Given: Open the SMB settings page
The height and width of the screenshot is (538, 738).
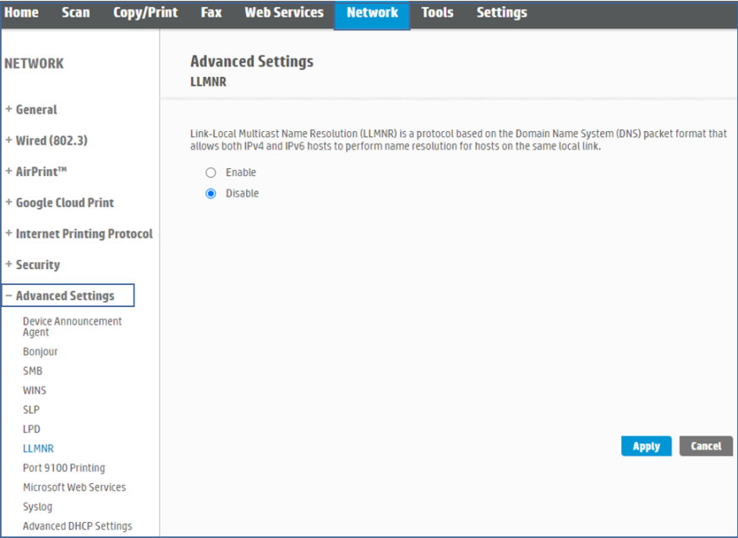Looking at the screenshot, I should pos(30,371).
